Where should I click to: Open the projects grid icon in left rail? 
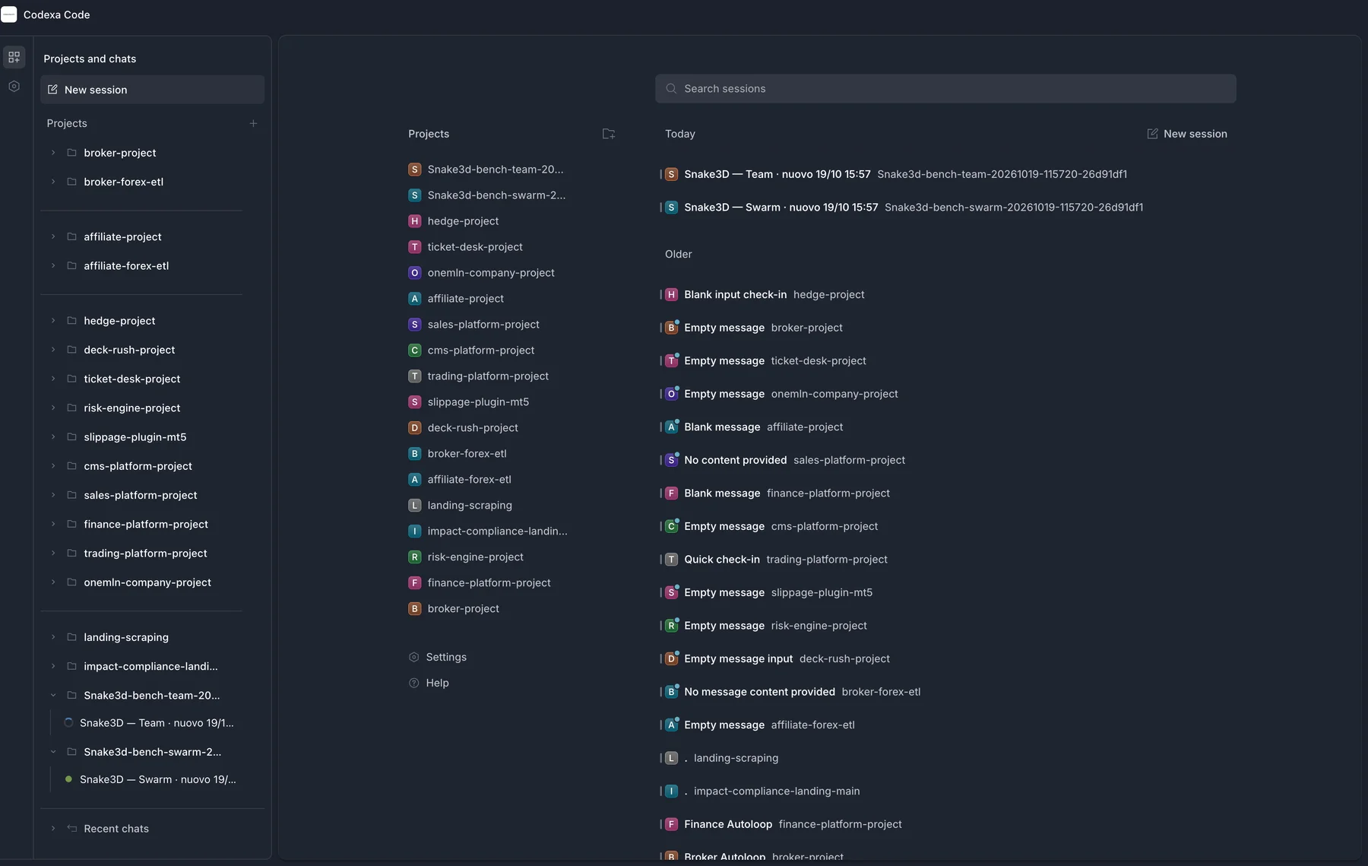click(x=14, y=57)
